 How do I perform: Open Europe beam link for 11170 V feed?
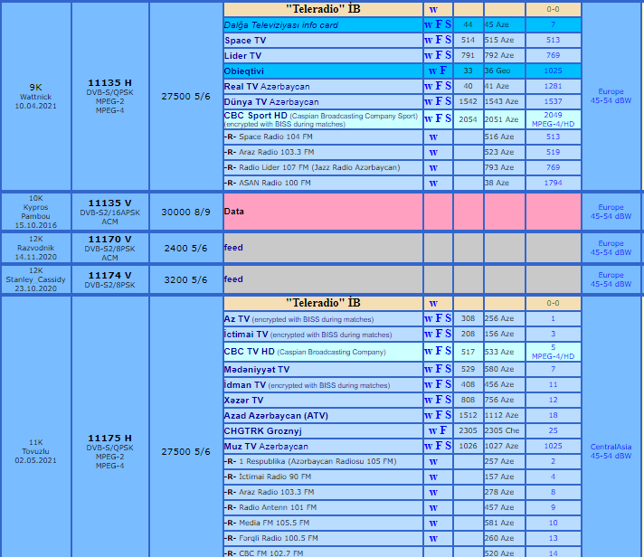[611, 248]
